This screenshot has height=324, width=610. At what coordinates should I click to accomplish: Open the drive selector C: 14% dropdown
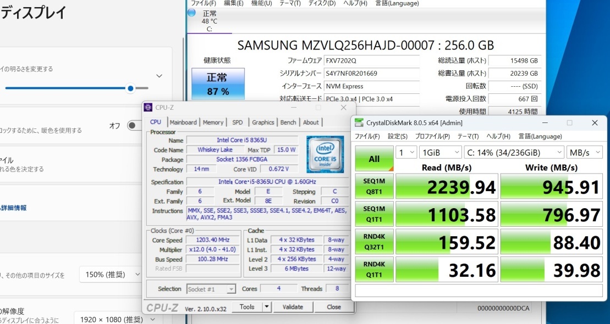(x=514, y=153)
